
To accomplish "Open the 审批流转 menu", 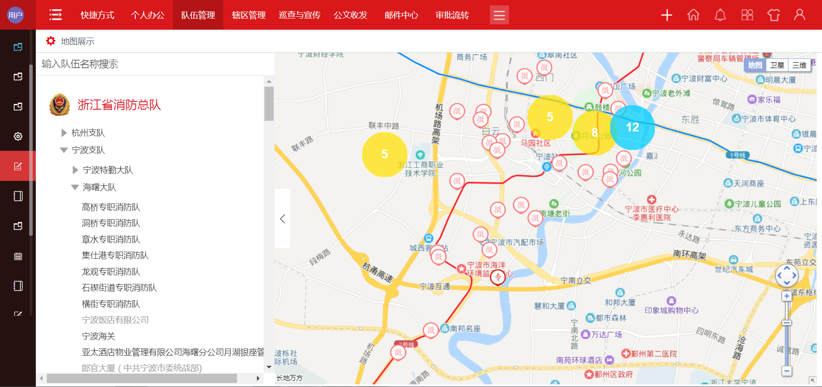I will pos(452,15).
